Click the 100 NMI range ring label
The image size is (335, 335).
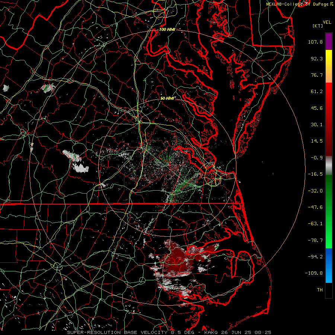click(167, 29)
